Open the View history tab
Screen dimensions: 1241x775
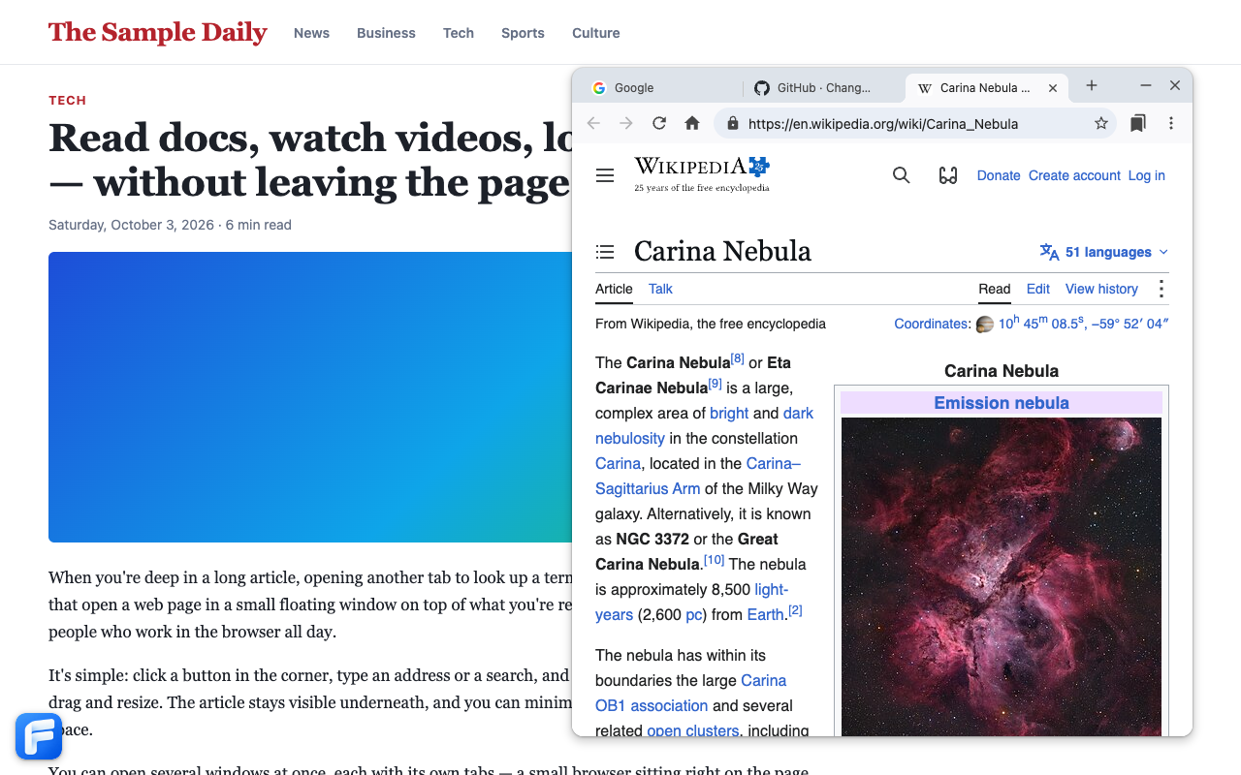tap(1101, 289)
